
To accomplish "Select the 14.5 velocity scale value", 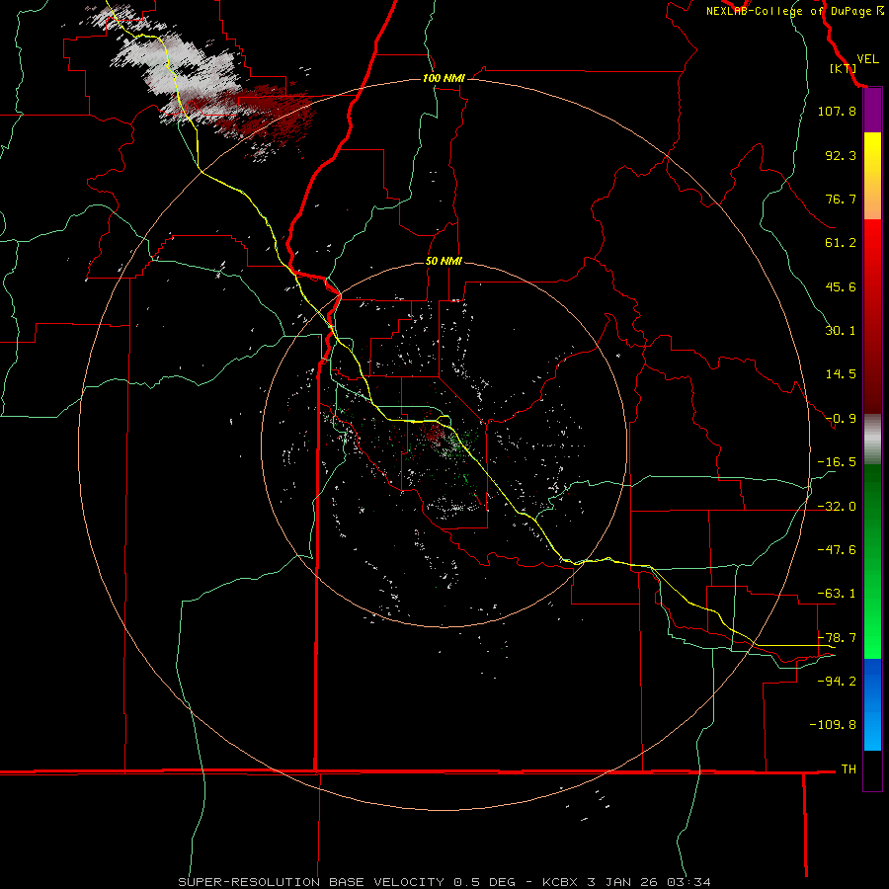I will (x=841, y=374).
